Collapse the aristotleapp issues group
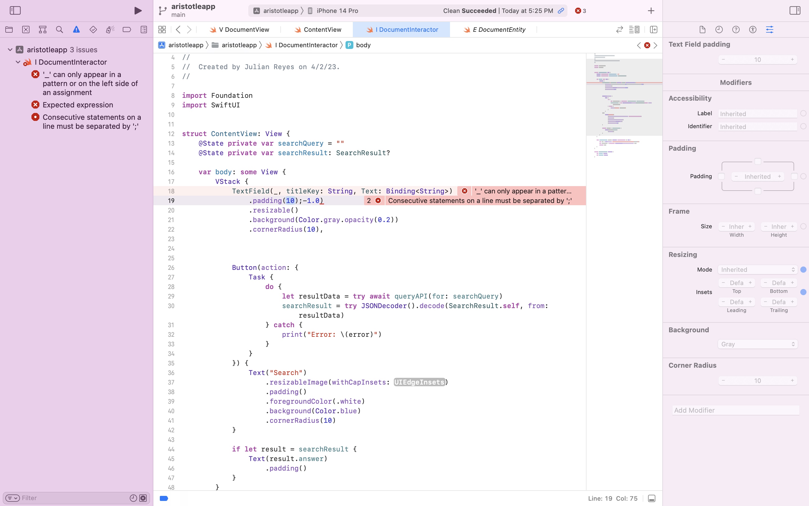 pyautogui.click(x=10, y=49)
